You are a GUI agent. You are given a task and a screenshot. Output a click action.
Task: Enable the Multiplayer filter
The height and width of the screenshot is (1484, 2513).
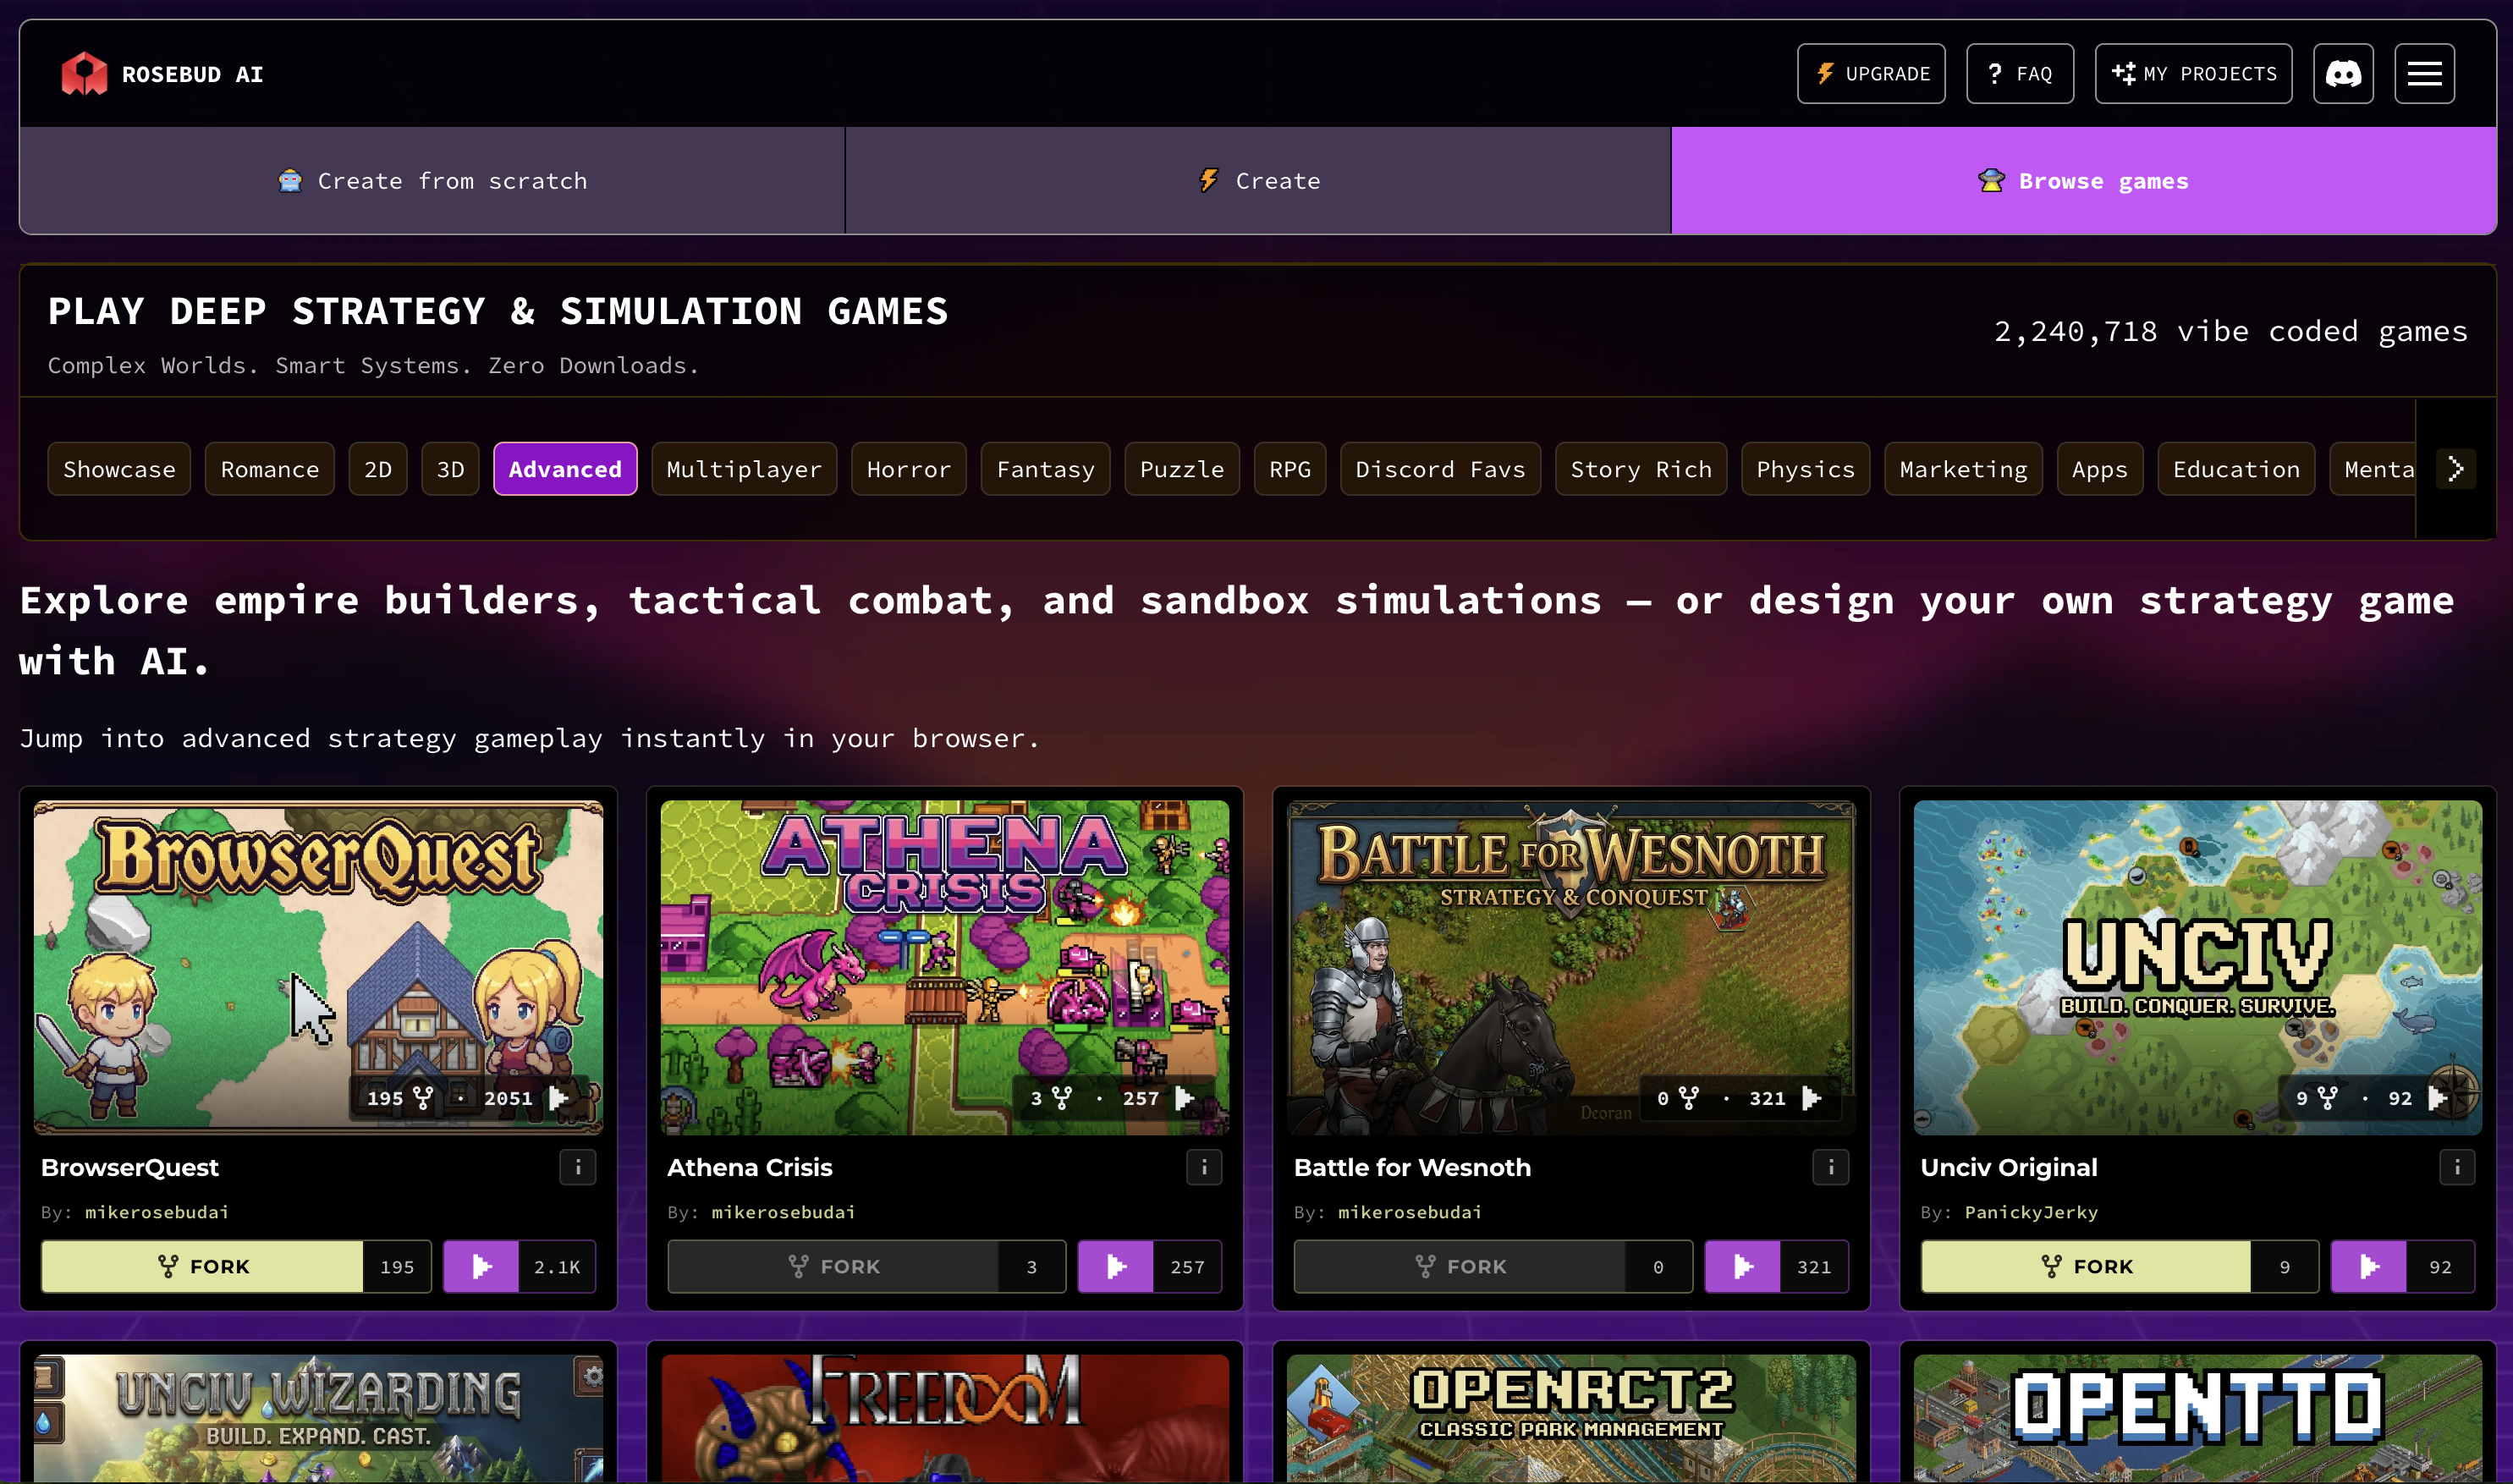[744, 468]
